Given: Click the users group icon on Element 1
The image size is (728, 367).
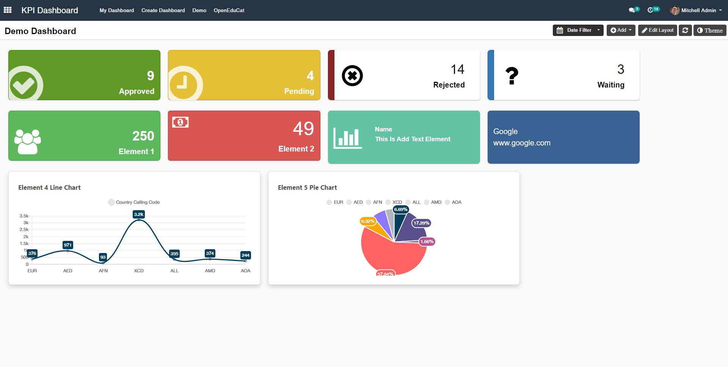Looking at the screenshot, I should coord(27,142).
